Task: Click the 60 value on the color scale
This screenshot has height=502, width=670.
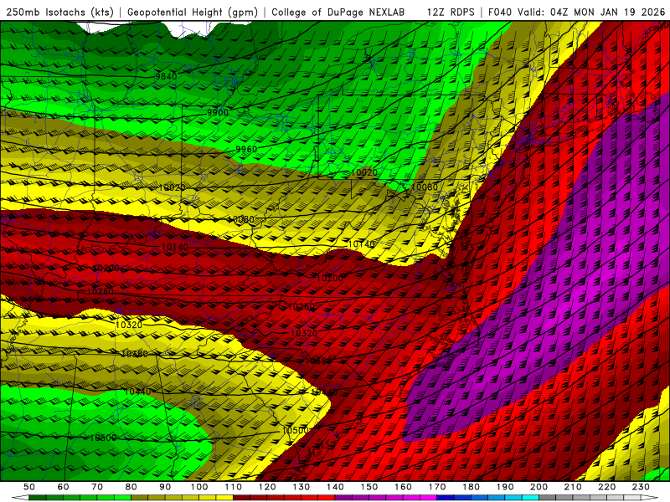Action: (64, 487)
